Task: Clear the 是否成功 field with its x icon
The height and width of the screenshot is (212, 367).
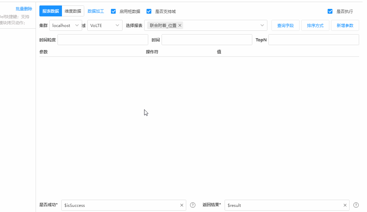Action: pos(182,205)
